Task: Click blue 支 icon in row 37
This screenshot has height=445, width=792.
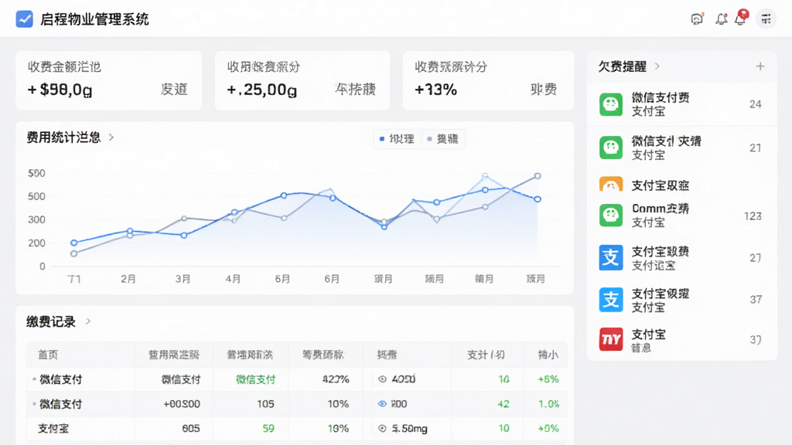Action: pyautogui.click(x=611, y=300)
